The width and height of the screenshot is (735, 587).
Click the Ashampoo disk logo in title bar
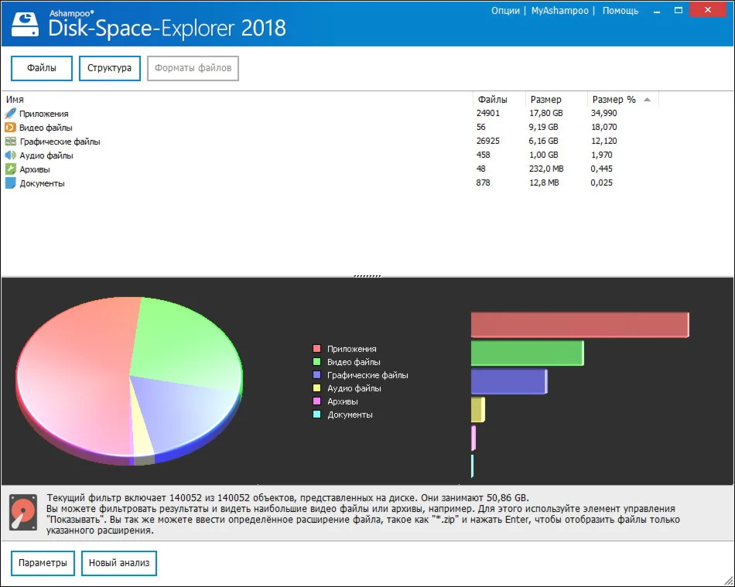[x=24, y=26]
